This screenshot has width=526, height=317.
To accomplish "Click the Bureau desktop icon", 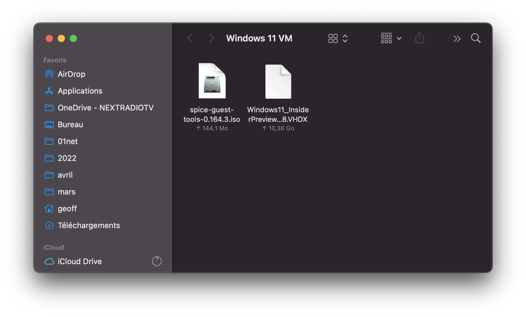I will tap(49, 125).
